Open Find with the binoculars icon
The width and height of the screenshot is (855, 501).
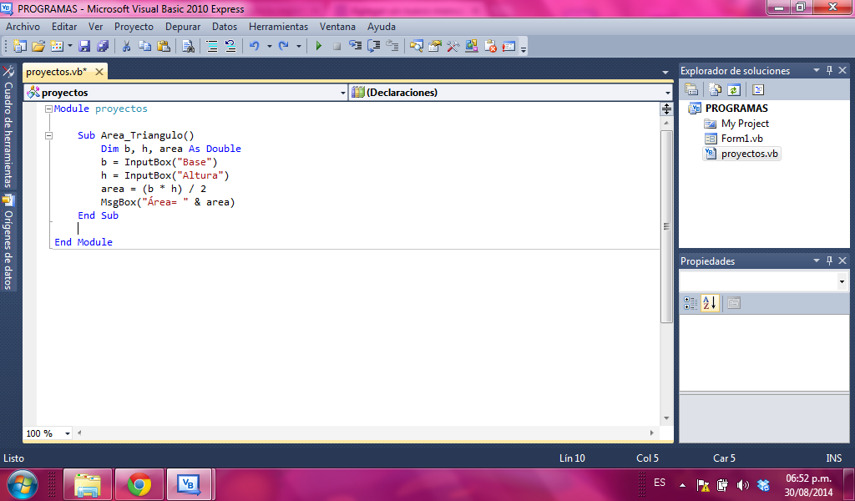(x=188, y=46)
